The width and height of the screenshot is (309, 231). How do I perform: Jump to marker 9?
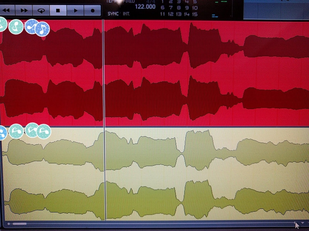[187, 8]
